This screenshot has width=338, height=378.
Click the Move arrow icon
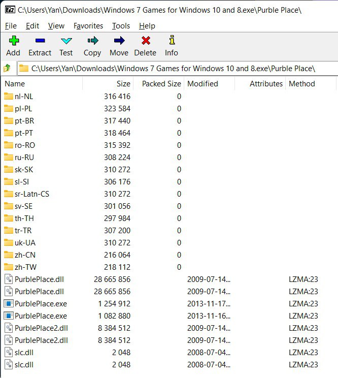point(119,41)
